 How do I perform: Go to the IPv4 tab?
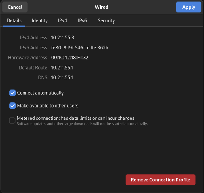tap(62, 21)
